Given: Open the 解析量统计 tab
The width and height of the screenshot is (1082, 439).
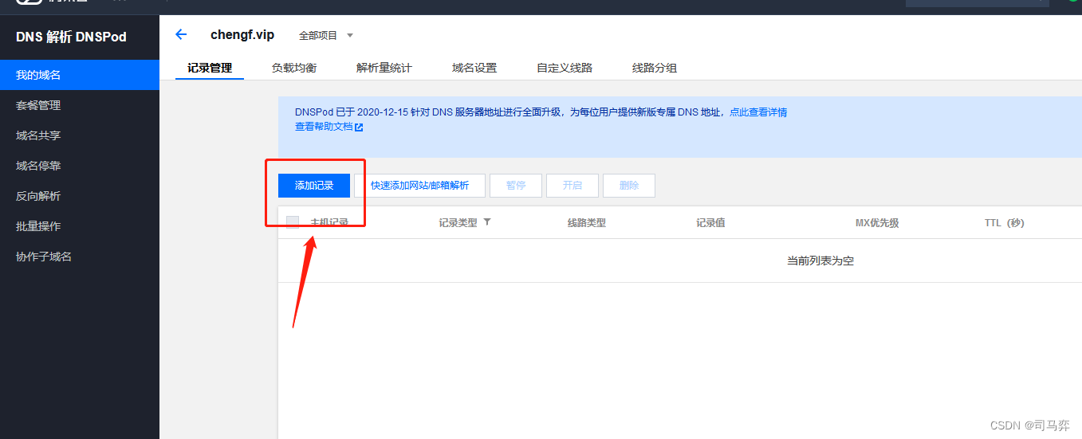Looking at the screenshot, I should 384,68.
